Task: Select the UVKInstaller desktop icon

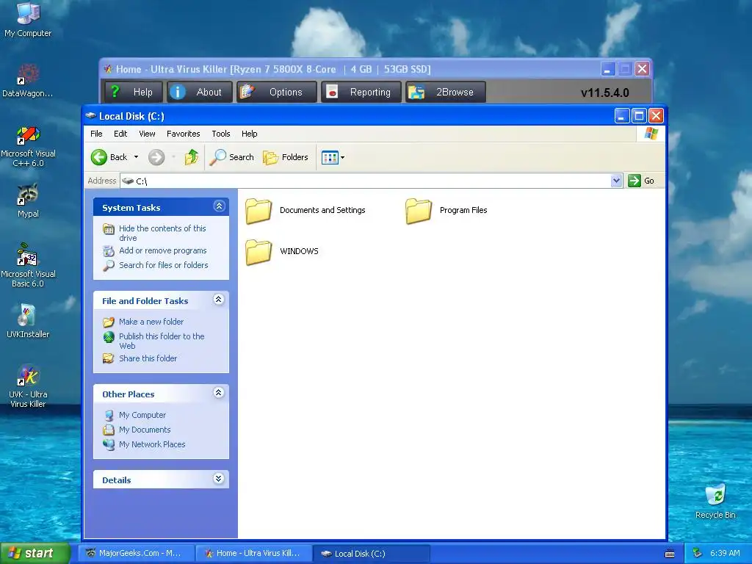Action: [x=28, y=321]
